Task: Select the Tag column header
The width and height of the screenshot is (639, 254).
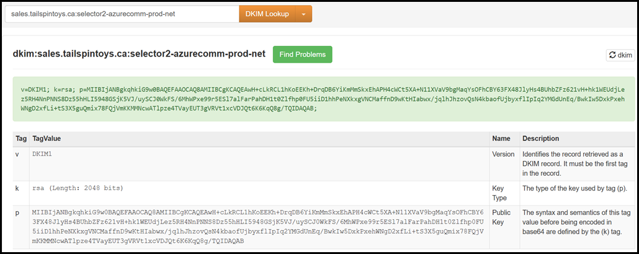Action: (x=21, y=138)
